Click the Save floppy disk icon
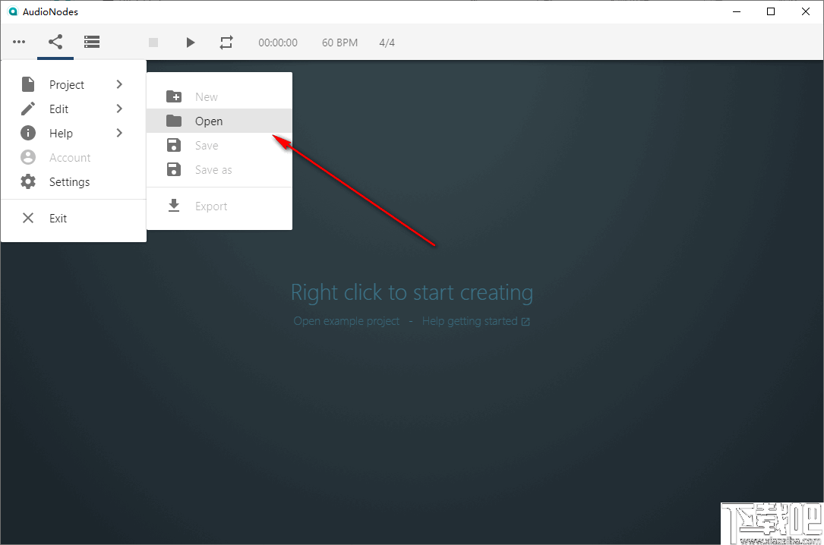Viewport: 824px width, 545px height. [x=174, y=145]
